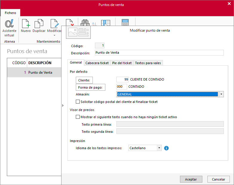Viewport: 234px width, 185px height.
Task: Check Mostrar el siguiente texto option
Action: pyautogui.click(x=78, y=117)
